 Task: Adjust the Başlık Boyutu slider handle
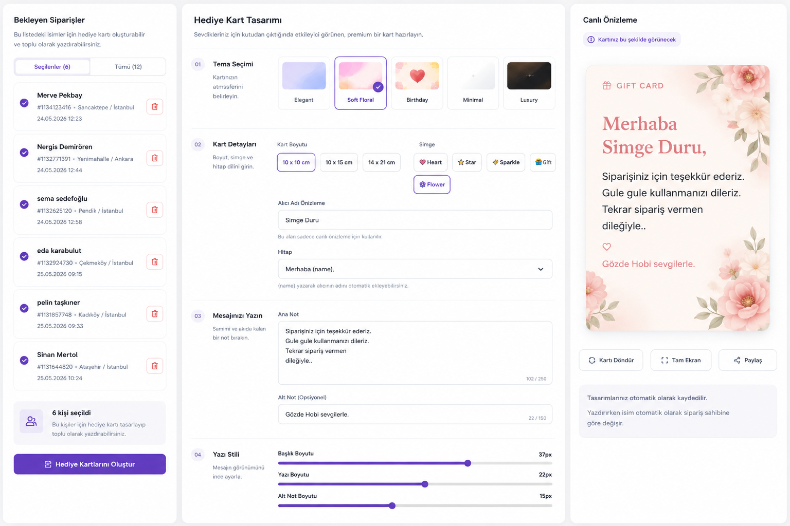468,463
